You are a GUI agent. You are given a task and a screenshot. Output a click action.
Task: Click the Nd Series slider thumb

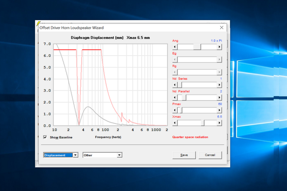pyautogui.click(x=179, y=85)
